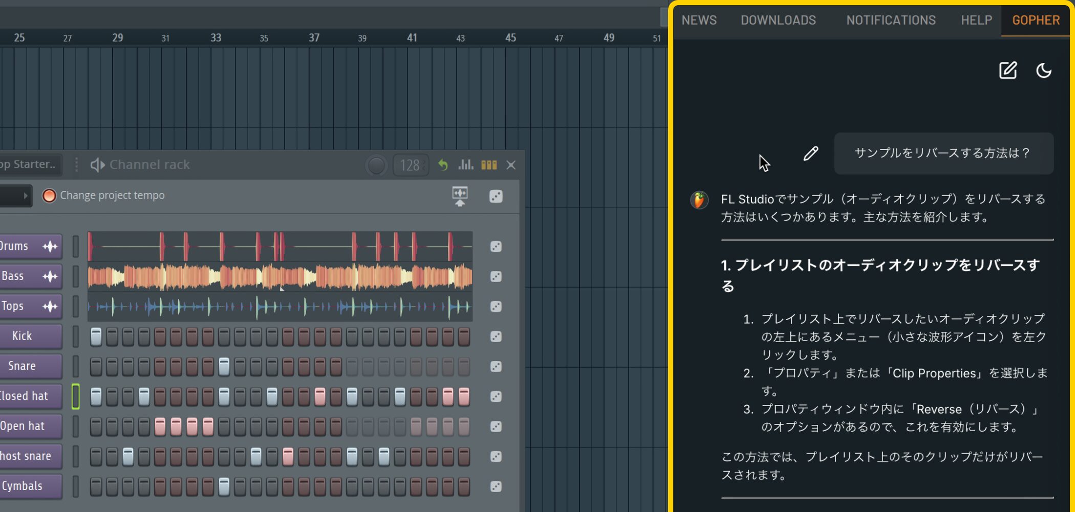Randomize the Ghost snare channel with dice

(496, 456)
